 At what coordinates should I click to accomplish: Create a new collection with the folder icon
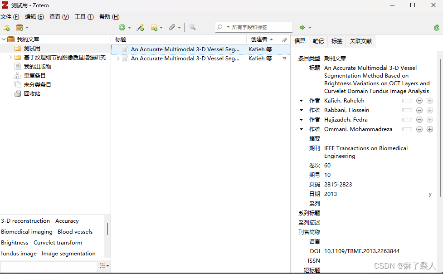pyautogui.click(x=6, y=27)
